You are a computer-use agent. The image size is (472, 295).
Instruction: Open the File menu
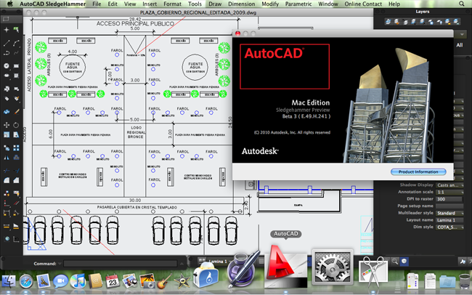coord(97,4)
